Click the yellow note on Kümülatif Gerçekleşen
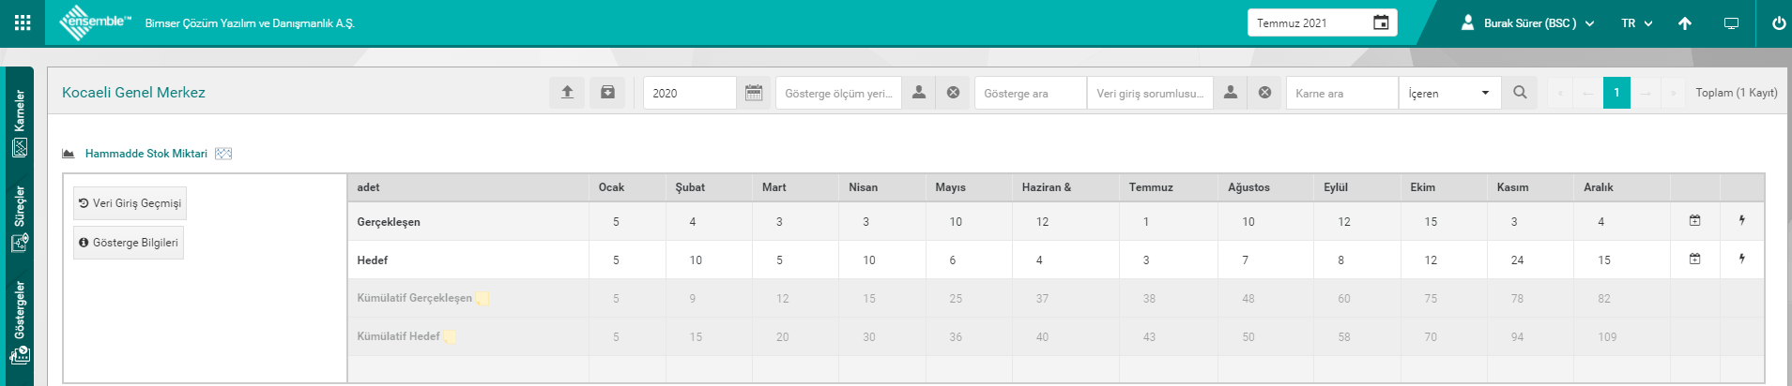Image resolution: width=1792 pixels, height=386 pixels. tap(482, 299)
